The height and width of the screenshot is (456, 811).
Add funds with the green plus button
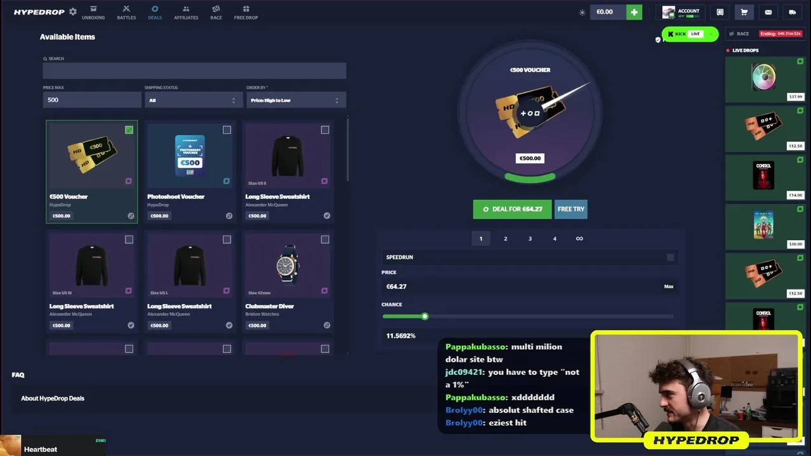coord(634,12)
